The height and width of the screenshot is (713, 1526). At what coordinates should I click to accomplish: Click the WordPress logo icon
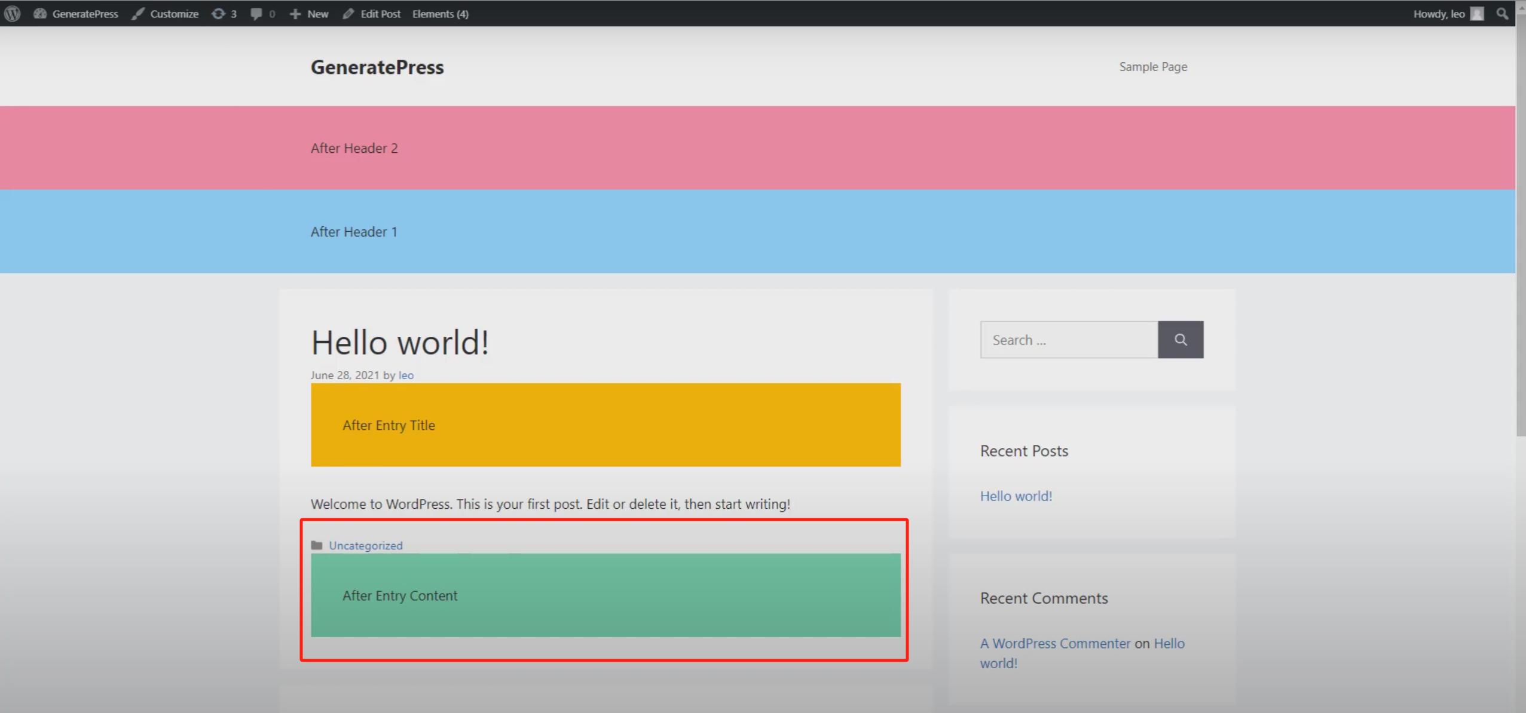pyautogui.click(x=13, y=13)
